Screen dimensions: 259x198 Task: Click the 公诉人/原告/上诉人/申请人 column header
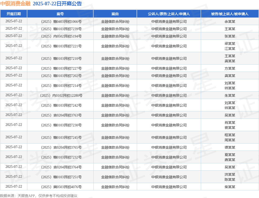point(169,14)
